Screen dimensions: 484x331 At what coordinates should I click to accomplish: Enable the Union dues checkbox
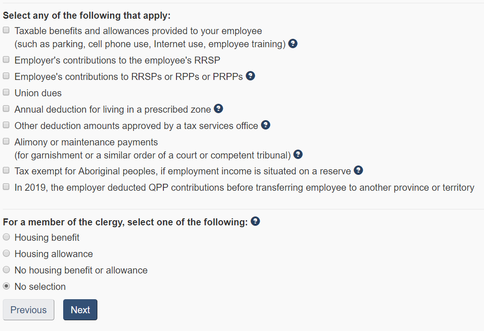(x=6, y=92)
